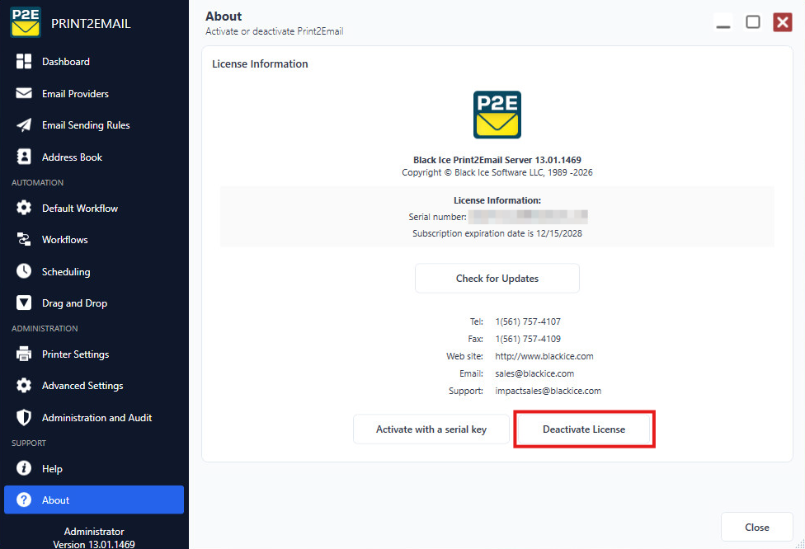Viewport: 805px width, 549px height.
Task: Click the SUPPORT section label
Action: [29, 443]
